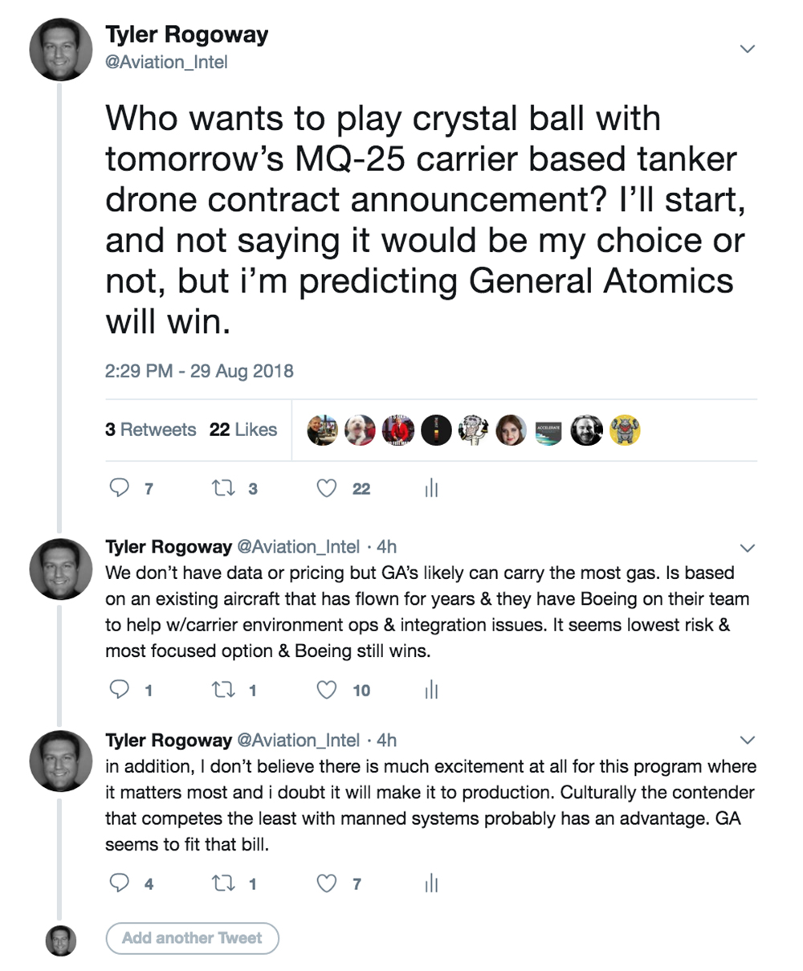Expand options for the third tweet
Viewport: 803px width, 971px height.
(747, 740)
